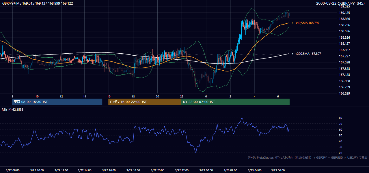Click price axis value 166.928

pyautogui.click(x=344, y=81)
